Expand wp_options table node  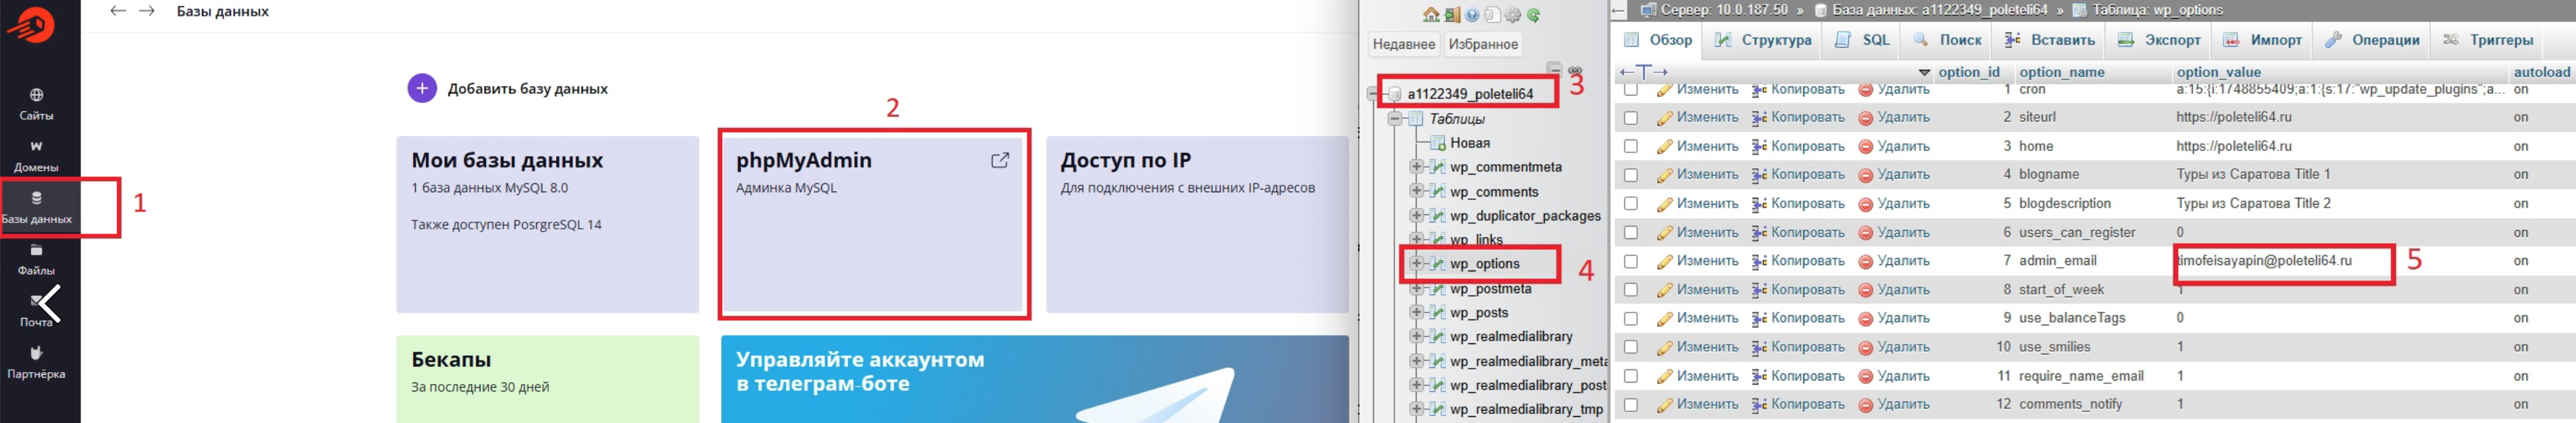point(1416,264)
